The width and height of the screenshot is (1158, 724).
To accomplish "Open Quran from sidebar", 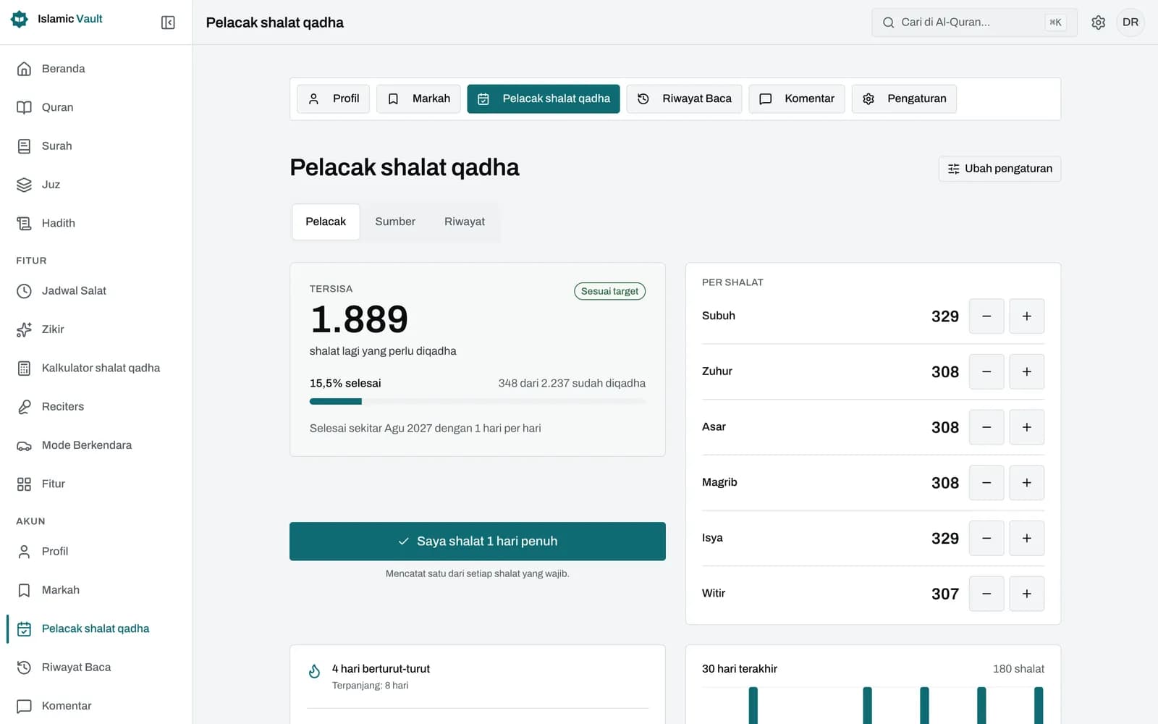I will coord(96,107).
